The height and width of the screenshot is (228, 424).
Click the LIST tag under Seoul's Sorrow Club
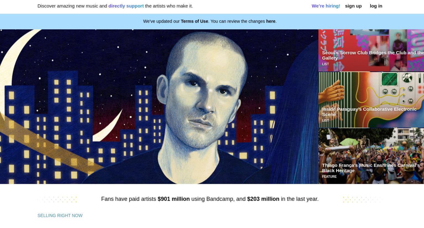325,64
